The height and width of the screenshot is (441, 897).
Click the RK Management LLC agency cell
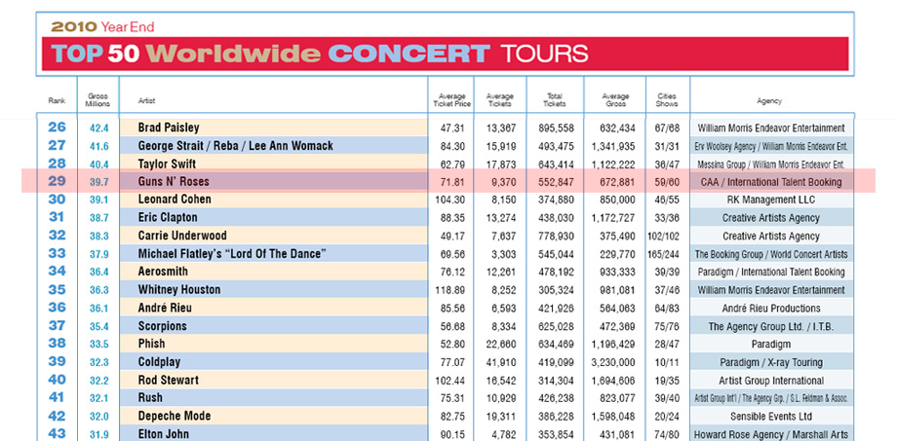(x=771, y=200)
